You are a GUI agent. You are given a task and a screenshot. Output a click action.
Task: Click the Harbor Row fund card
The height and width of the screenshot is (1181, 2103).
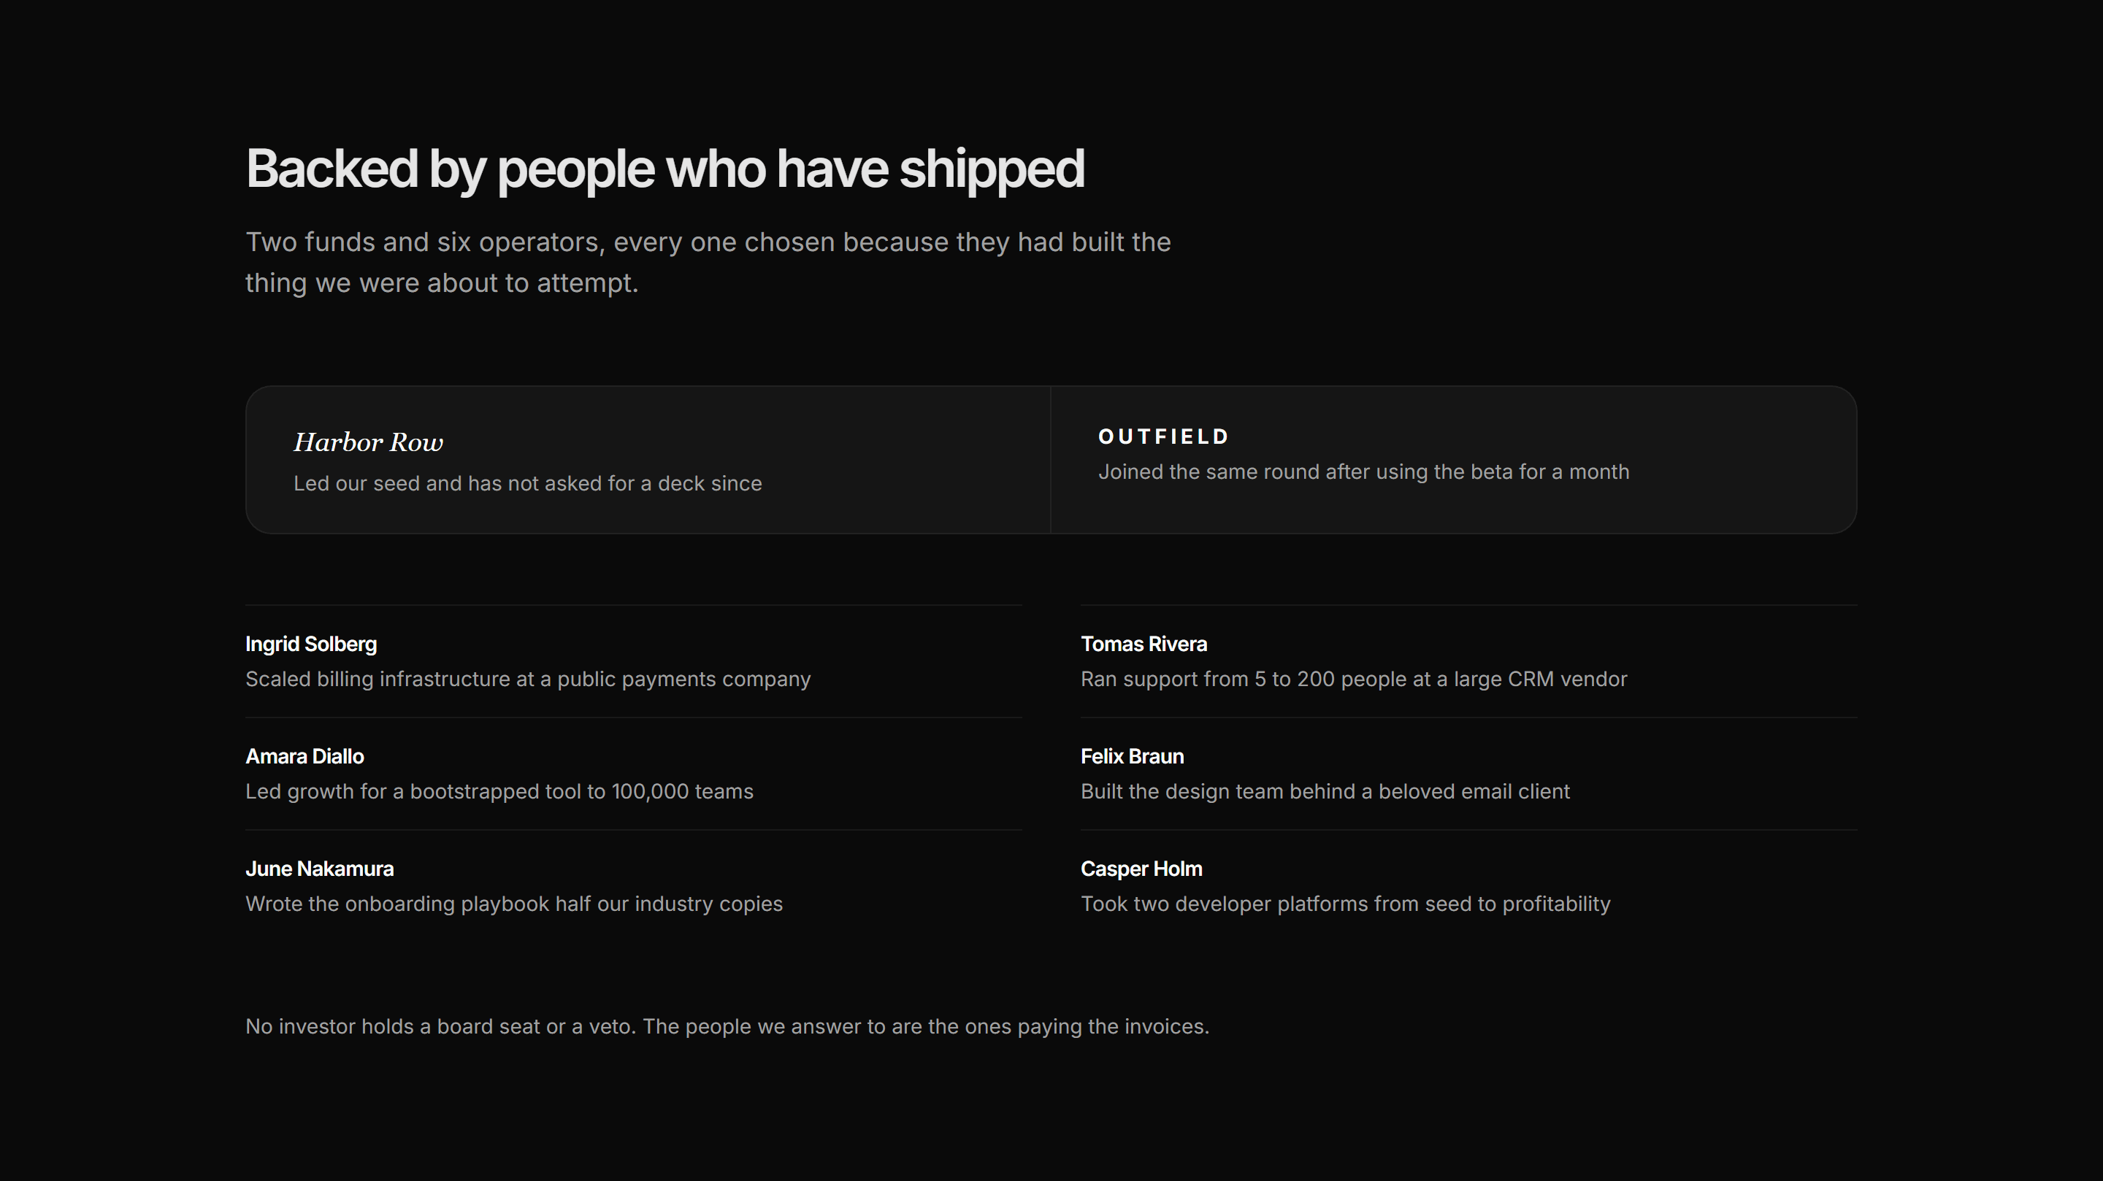648,460
